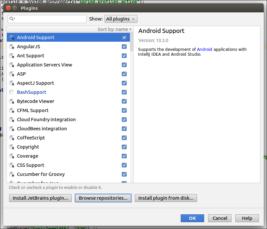Click Browse repositories button

click(x=103, y=198)
